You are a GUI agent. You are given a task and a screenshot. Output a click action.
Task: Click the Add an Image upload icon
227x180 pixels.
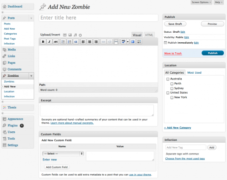coord(65,35)
